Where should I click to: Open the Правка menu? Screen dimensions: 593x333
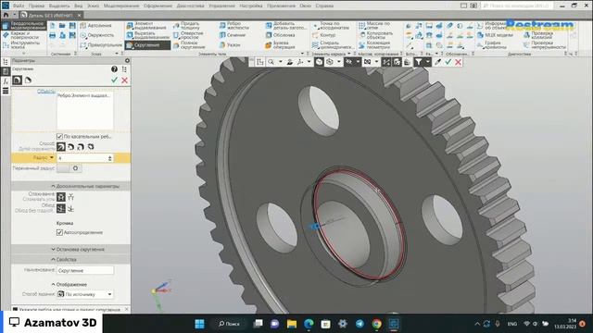coord(36,6)
